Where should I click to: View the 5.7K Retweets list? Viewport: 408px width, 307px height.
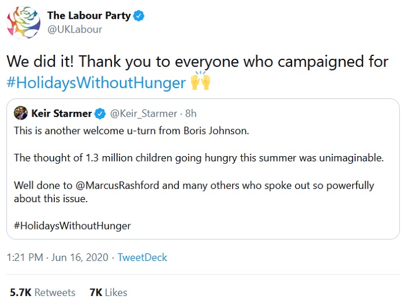click(x=43, y=292)
